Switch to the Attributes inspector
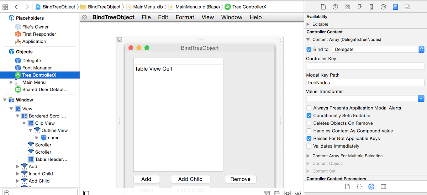 (359, 7)
